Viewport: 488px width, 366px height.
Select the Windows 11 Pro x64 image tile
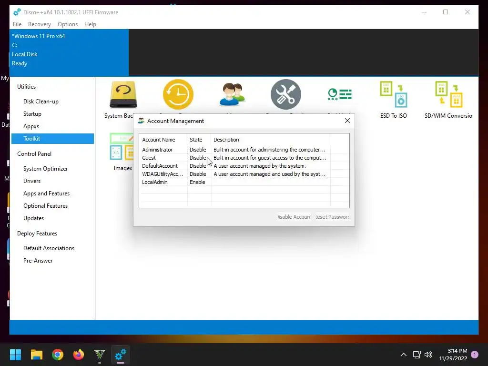(69, 52)
